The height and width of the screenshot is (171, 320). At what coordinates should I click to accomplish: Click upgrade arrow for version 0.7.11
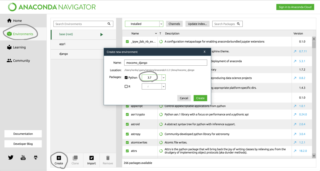coord(295,51)
